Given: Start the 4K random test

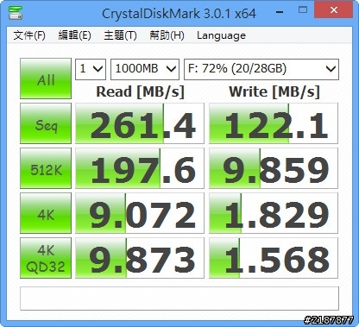Looking at the screenshot, I should pyautogui.click(x=46, y=213).
